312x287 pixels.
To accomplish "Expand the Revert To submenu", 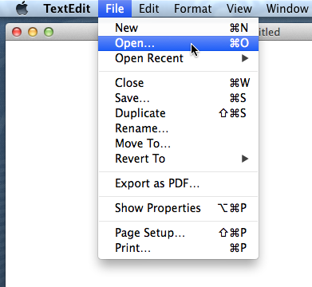I will [x=178, y=159].
